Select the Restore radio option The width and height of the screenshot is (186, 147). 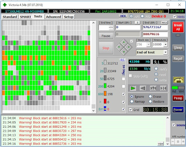point(150,101)
